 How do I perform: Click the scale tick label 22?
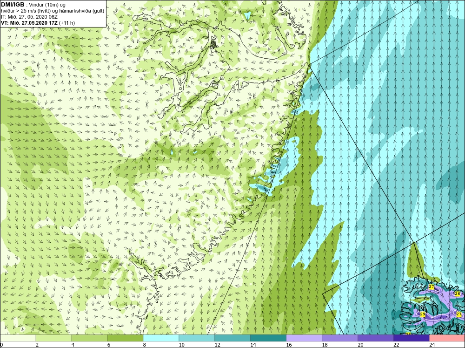(x=396, y=345)
